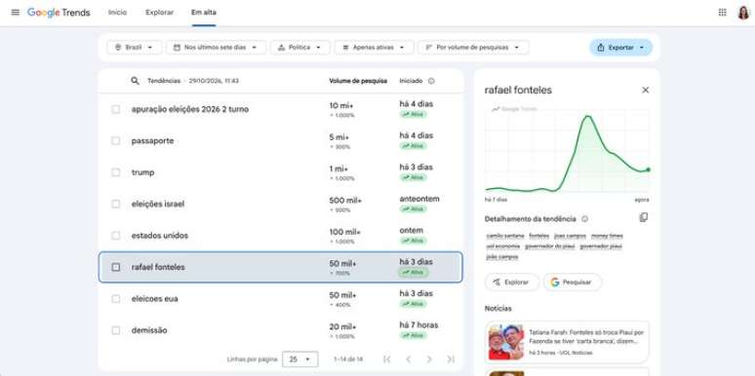The image size is (755, 376).
Task: Click the 10 mi+ search volume value
Action: [340, 106]
